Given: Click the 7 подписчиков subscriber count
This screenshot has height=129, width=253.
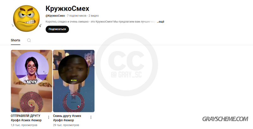Looking at the screenshot, I should (x=77, y=16).
